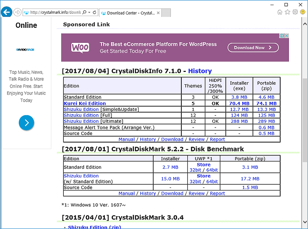308x229 pixels.
Task: Open Store link for Standard Edition
Action: (204, 165)
